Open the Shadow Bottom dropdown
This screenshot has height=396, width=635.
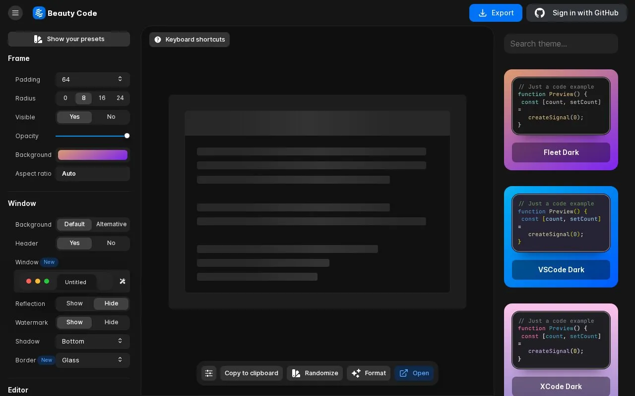point(93,341)
